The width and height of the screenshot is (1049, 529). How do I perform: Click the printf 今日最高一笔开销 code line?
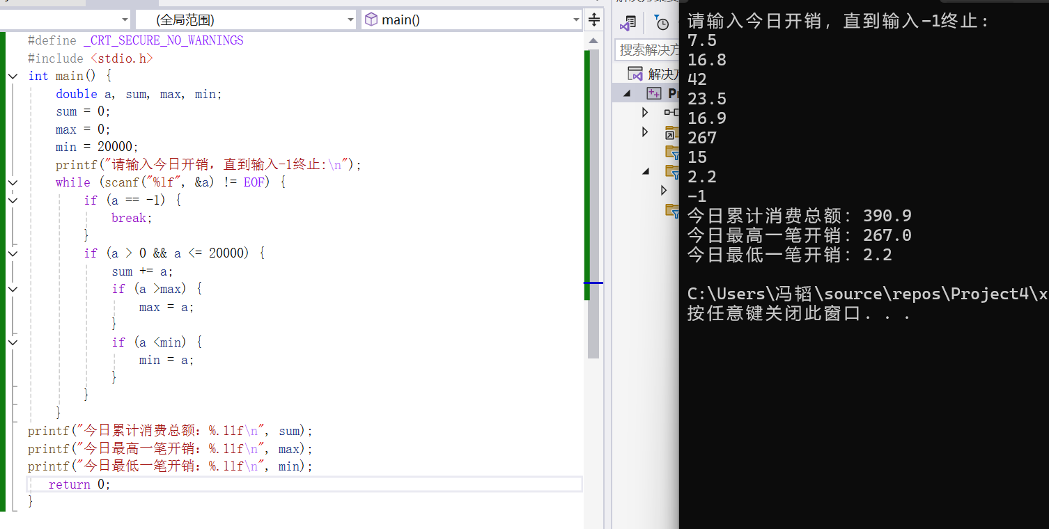[171, 449]
